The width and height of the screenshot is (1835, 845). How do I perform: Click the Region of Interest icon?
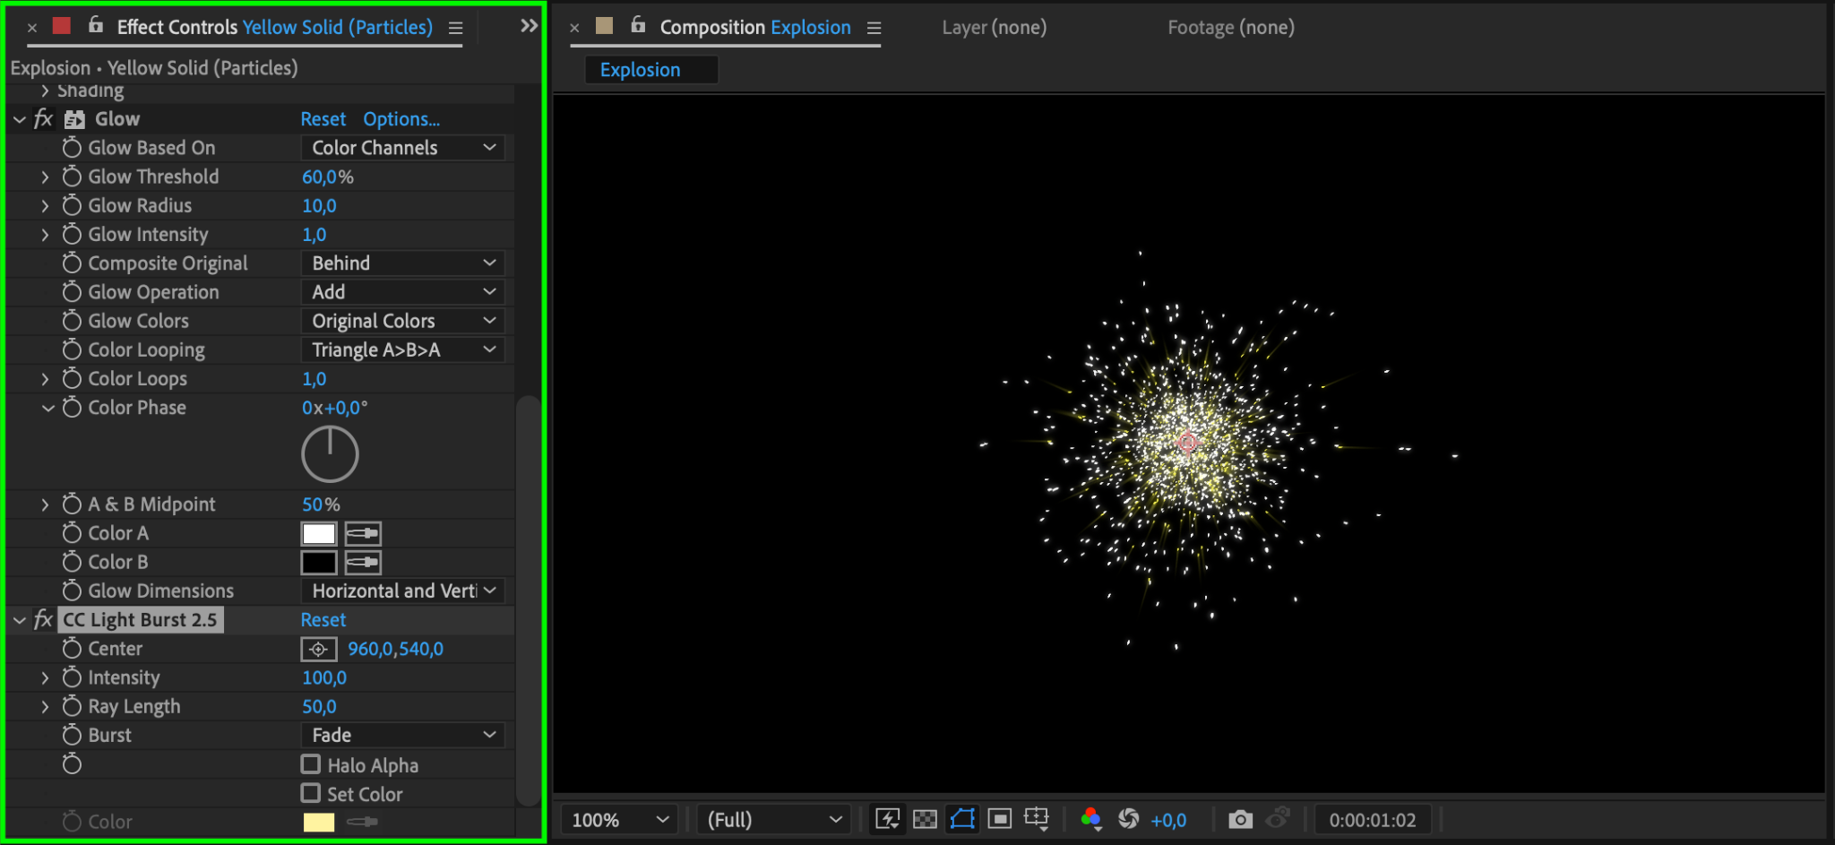coord(1000,819)
